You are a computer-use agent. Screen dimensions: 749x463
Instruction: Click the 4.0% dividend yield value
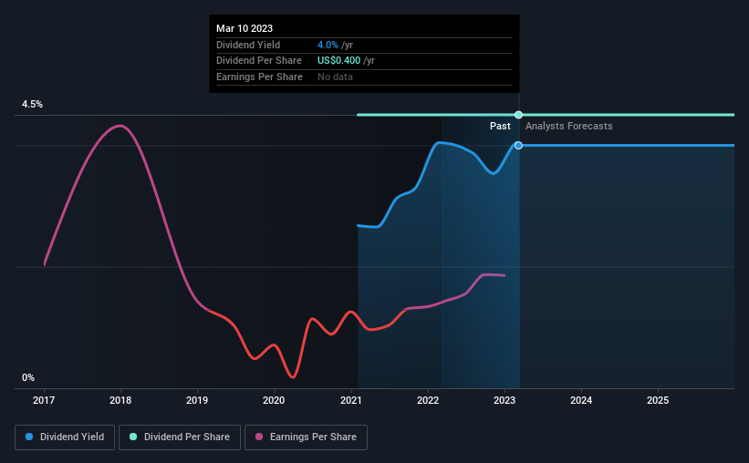[328, 45]
